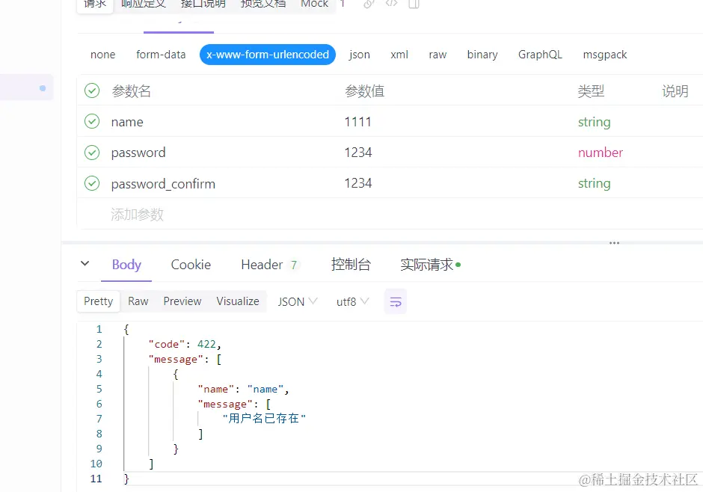Click the three-dot handle above the response panel
Screen dimensions: 703x492
pos(614,243)
